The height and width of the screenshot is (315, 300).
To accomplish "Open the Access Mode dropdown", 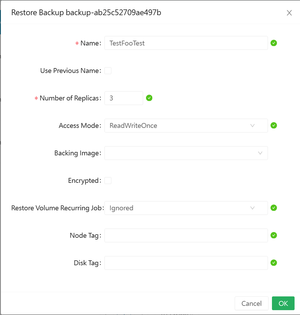I will (186, 125).
